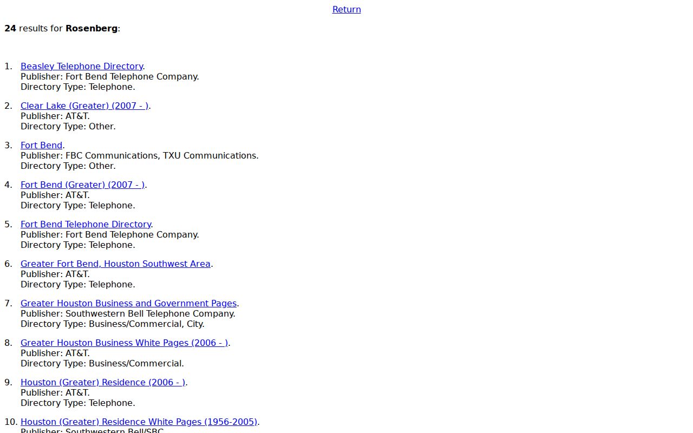Click "Directory Type: Business/Commercial, City." text
693x433 pixels.
(113, 324)
